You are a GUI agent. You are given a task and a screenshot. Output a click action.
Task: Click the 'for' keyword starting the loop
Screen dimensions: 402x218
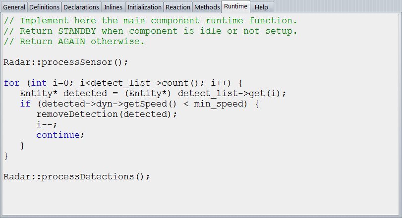[11, 83]
